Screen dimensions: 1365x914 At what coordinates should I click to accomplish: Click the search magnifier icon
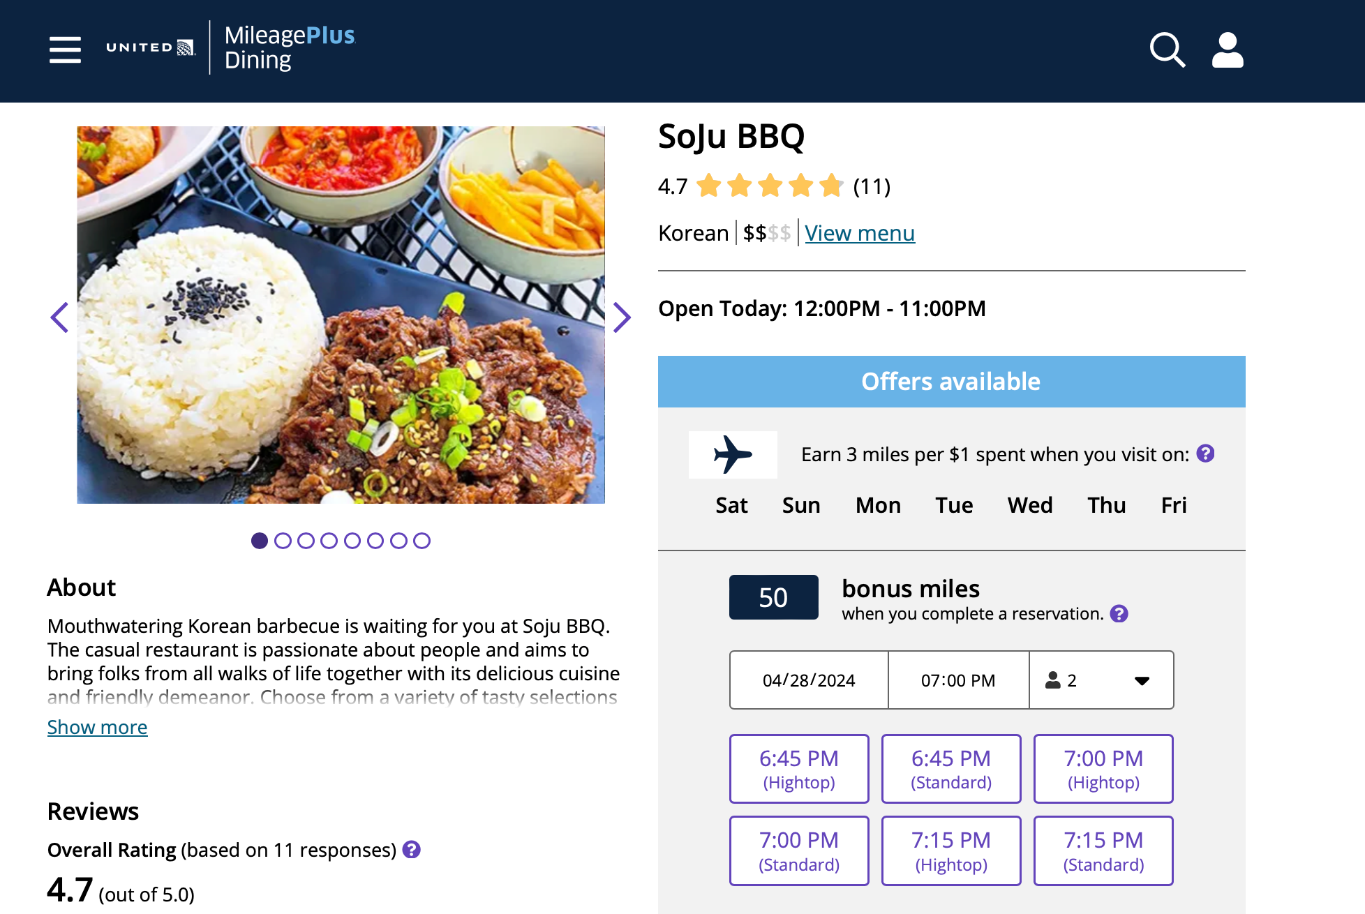click(1167, 50)
